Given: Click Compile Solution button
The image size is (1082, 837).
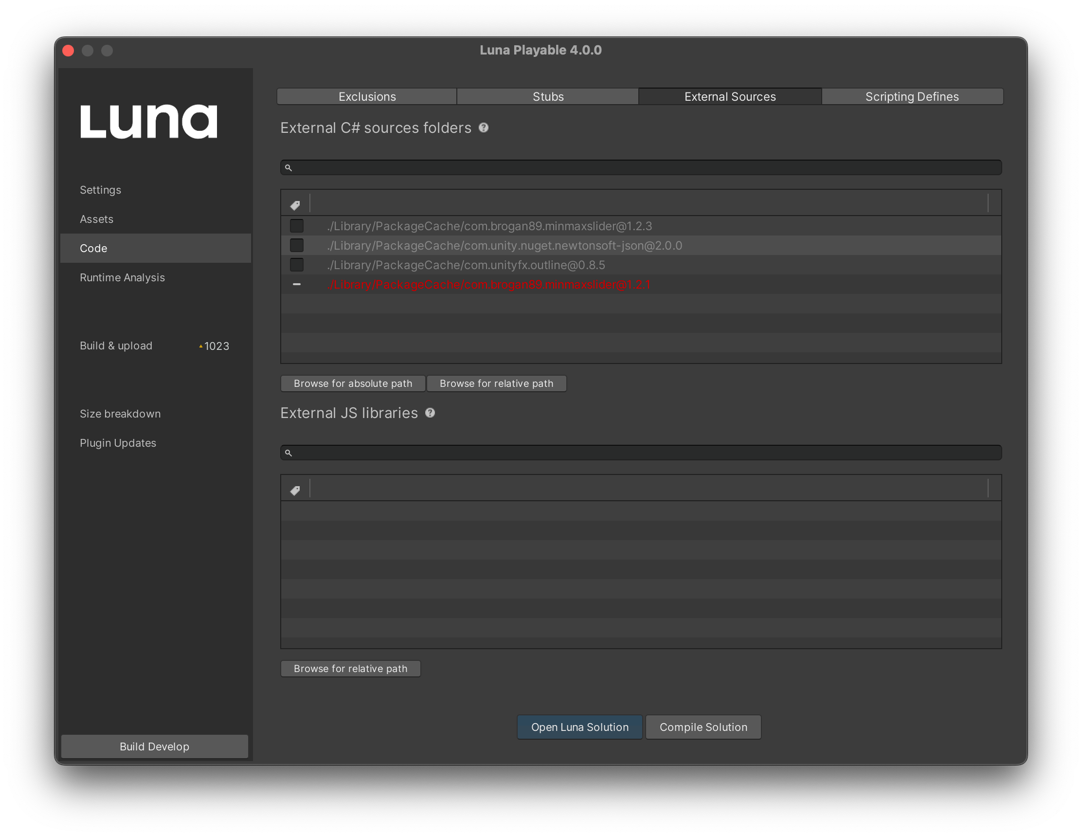Looking at the screenshot, I should pos(703,727).
